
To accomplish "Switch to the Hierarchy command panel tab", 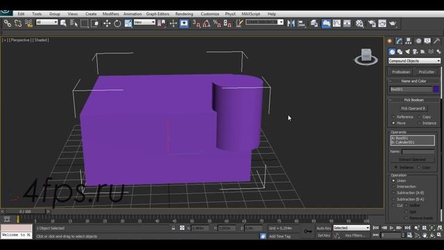I will click(409, 41).
